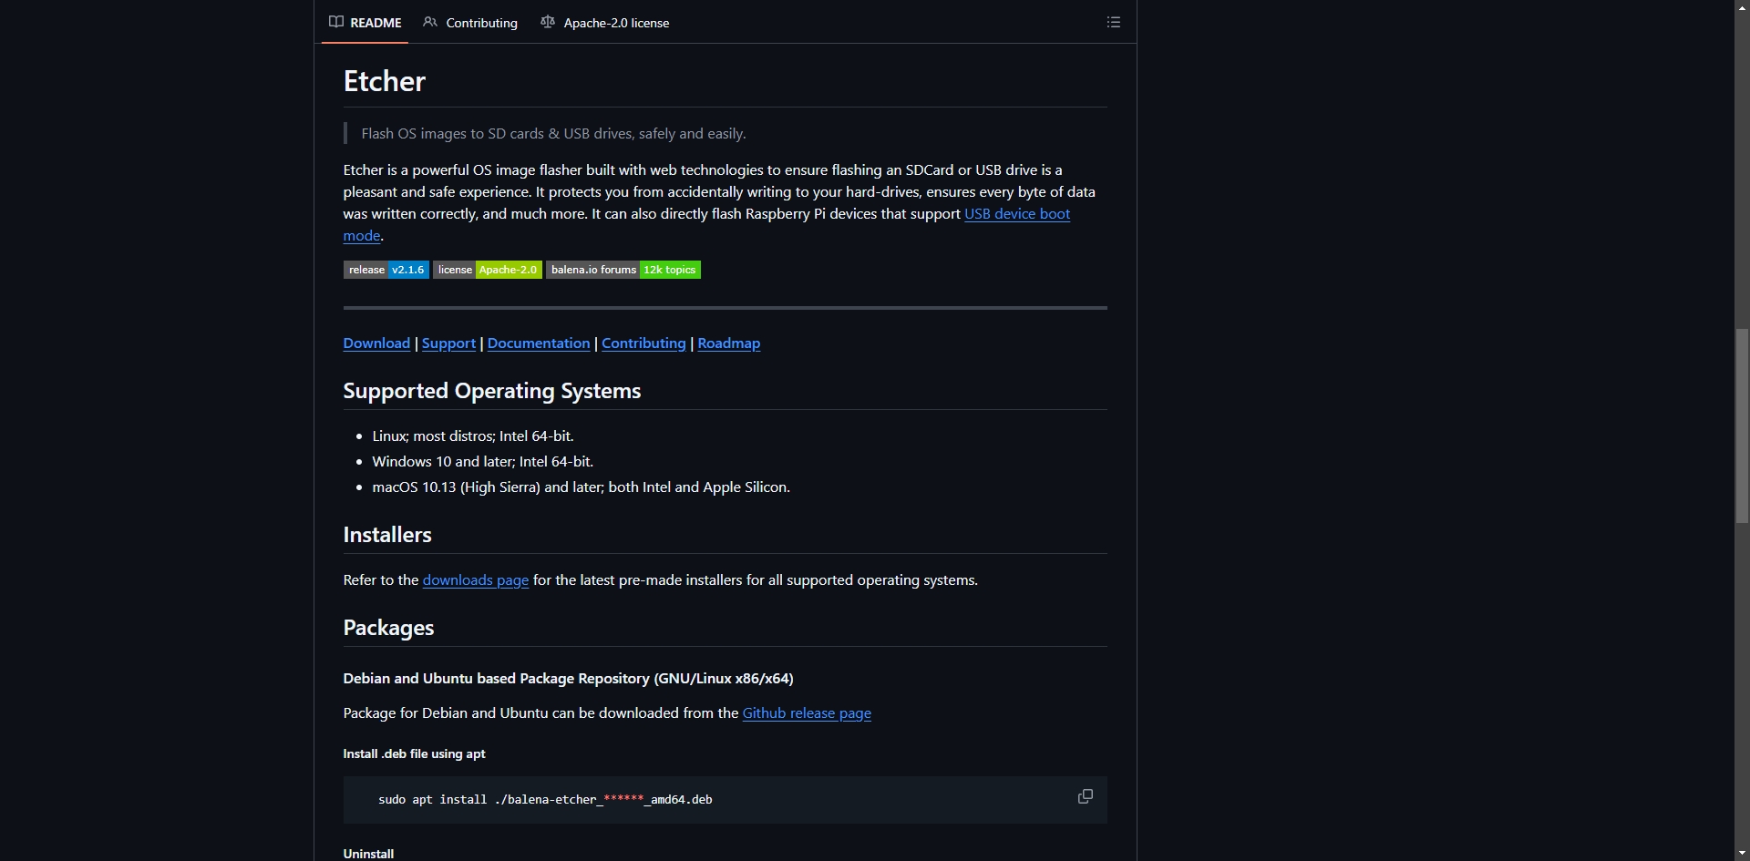Viewport: 1750px width, 861px height.
Task: Click the macOS 10.13 (High Sierra) list item
Action: 582,487
